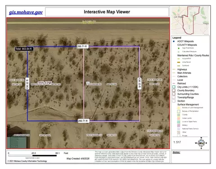This screenshot has width=216, height=169.
Task: Click the Surface Management legend heading
Action: (x=188, y=105)
